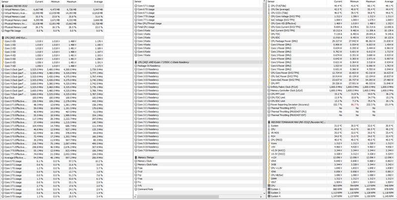397x200 pixels.
Task: Click the Vcore voltage bolt icon
Action: click(269, 143)
